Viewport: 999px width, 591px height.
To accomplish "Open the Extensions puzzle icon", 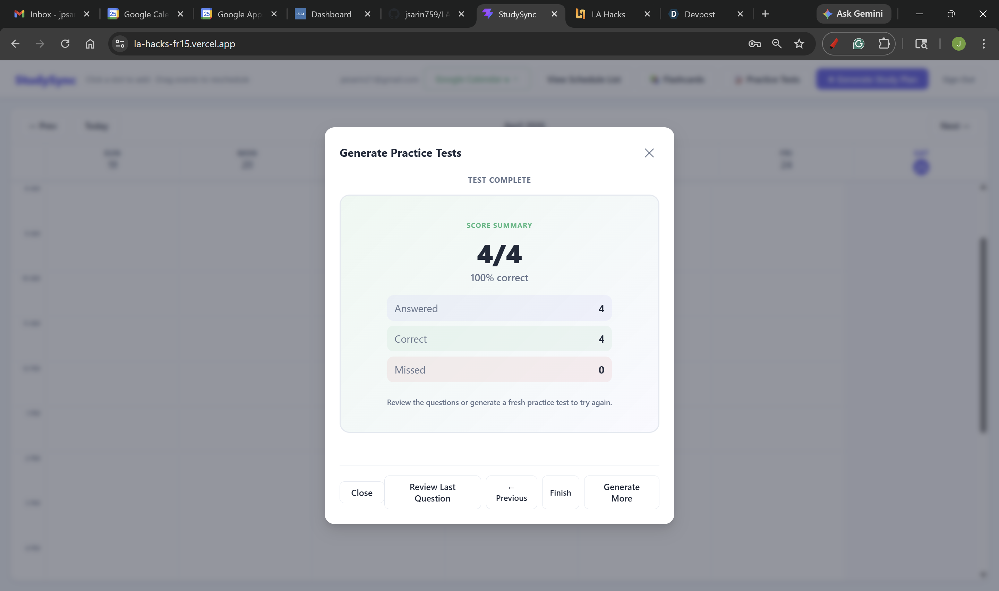I will [883, 44].
